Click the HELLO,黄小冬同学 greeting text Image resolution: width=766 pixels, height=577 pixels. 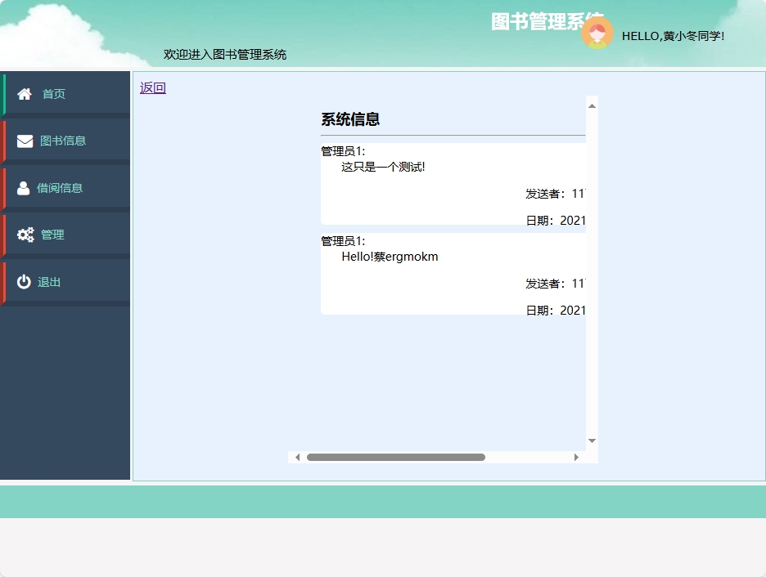tap(673, 36)
